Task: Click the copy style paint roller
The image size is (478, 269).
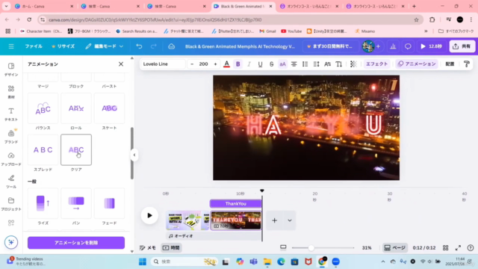Action: (x=466, y=64)
